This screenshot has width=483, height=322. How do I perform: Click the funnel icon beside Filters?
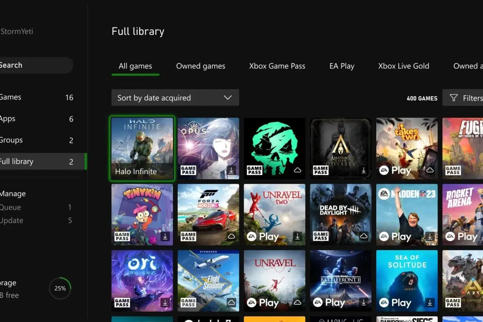[453, 98]
